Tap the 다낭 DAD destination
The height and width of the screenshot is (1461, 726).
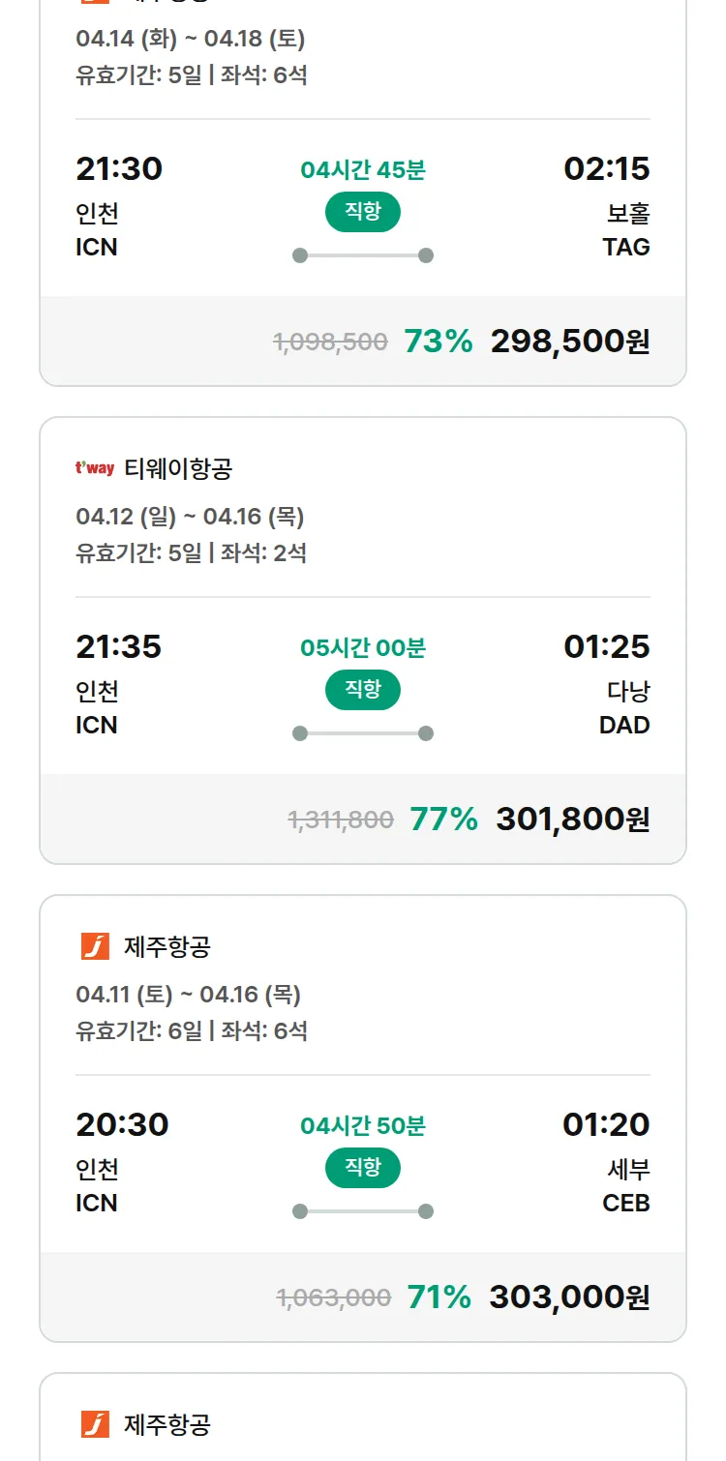click(x=625, y=708)
